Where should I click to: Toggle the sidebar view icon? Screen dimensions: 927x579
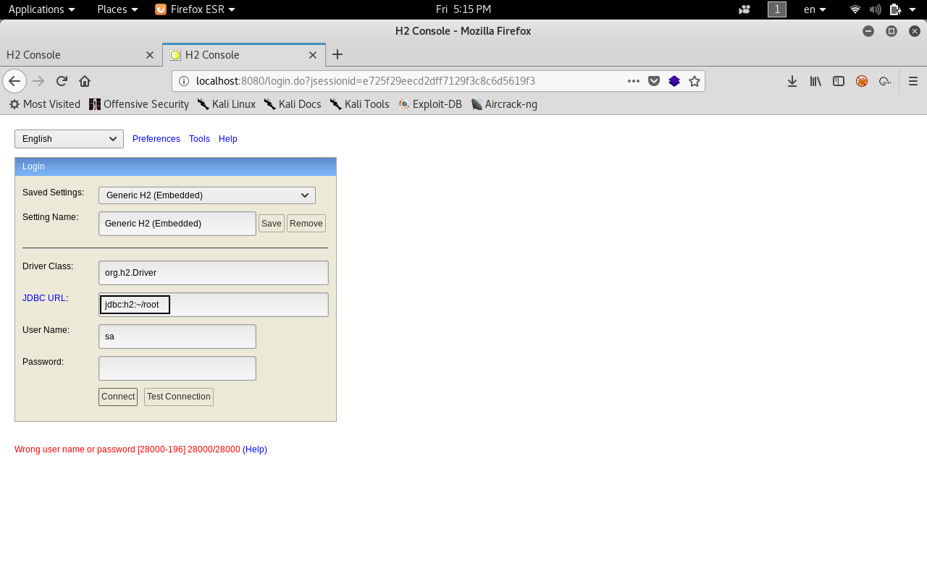pyautogui.click(x=839, y=81)
